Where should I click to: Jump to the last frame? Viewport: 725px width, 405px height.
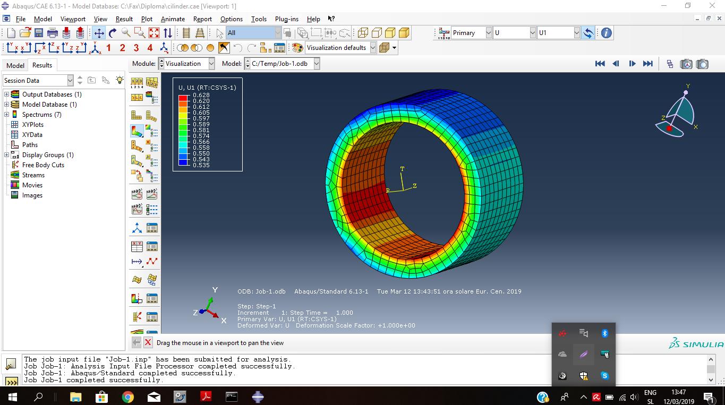pos(648,64)
